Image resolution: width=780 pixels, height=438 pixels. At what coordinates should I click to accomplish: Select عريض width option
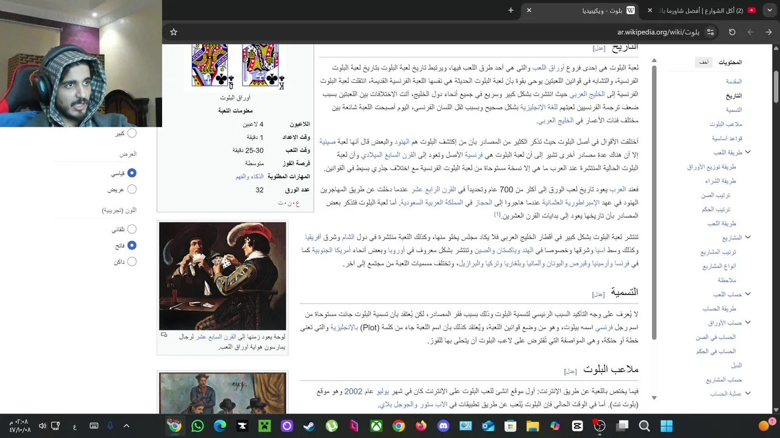[132, 189]
